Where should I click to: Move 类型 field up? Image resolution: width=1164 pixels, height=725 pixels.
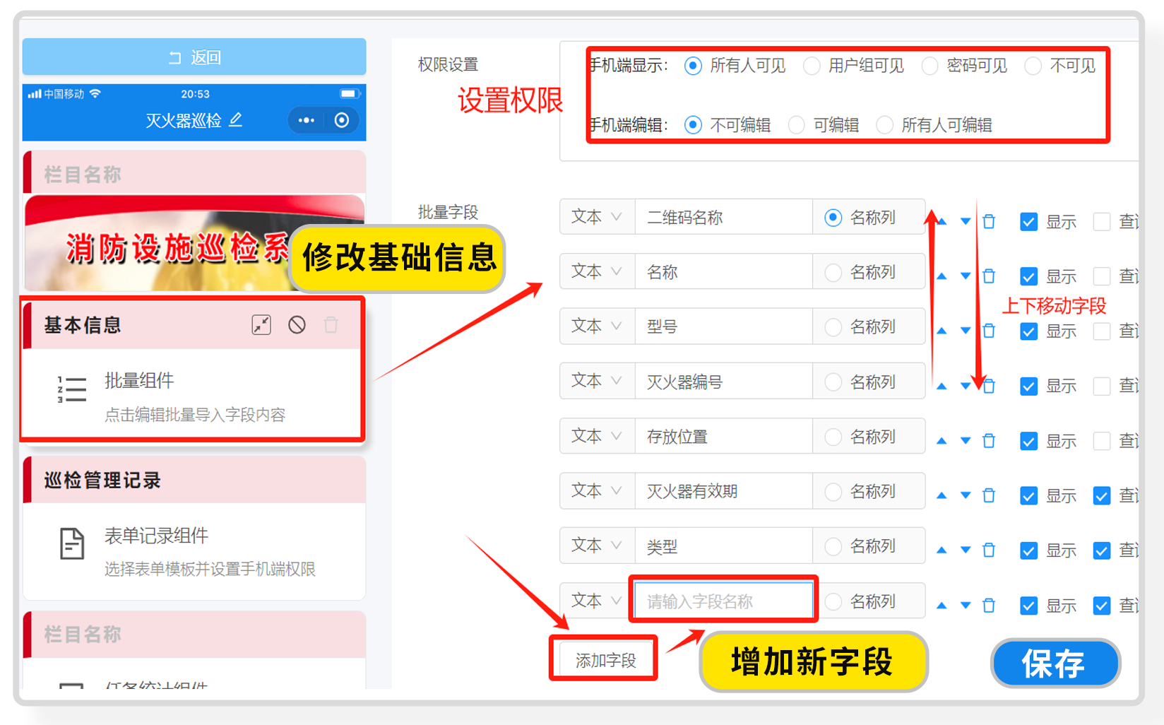point(942,550)
